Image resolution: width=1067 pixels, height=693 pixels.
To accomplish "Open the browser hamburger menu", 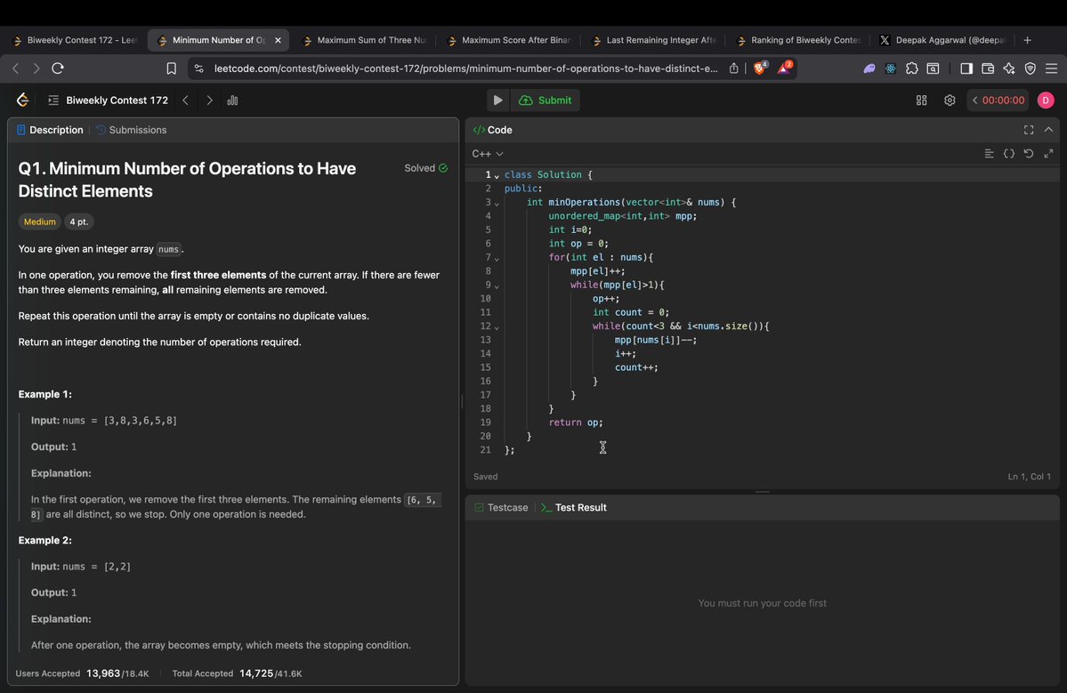I will pos(1051,68).
